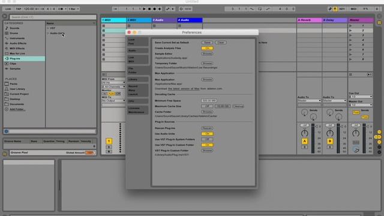Click Save for current set default
This screenshot has height=216, width=384.
pos(207,43)
